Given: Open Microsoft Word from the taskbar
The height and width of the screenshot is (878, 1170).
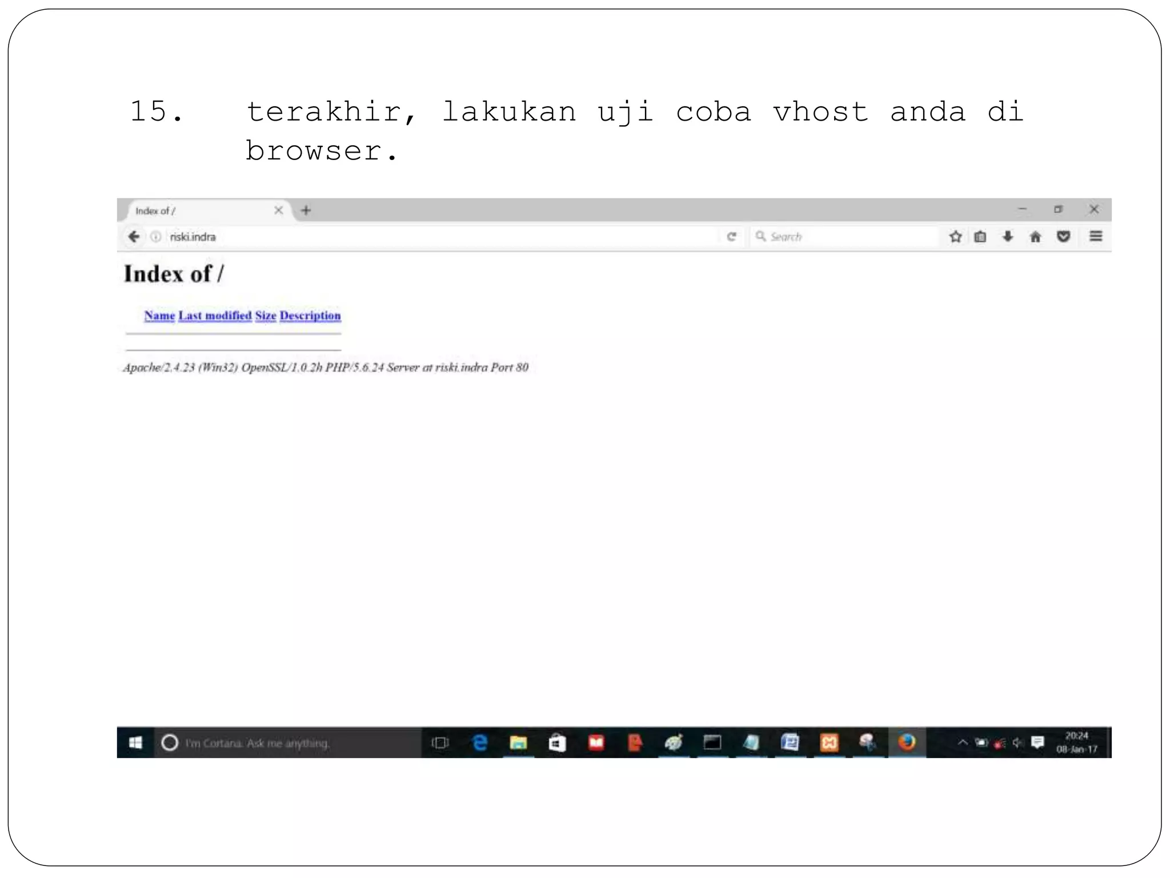Looking at the screenshot, I should [790, 743].
